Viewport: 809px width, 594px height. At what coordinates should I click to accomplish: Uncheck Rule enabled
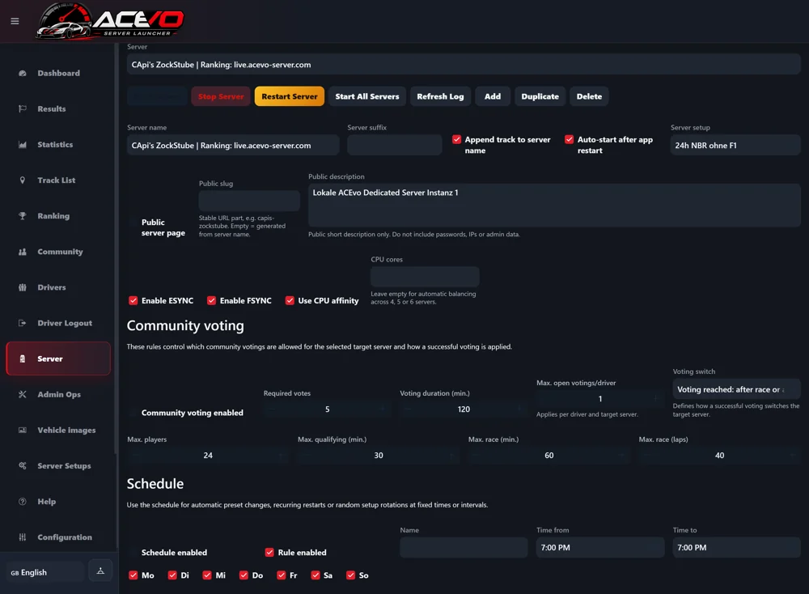pyautogui.click(x=269, y=552)
